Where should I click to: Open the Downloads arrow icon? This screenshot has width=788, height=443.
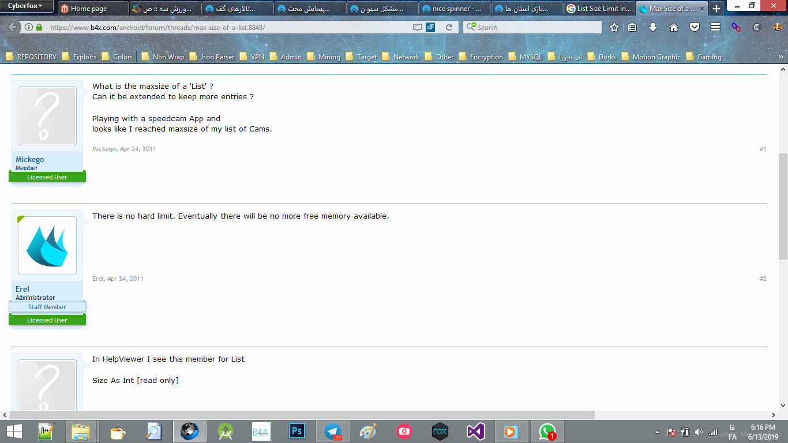[653, 27]
